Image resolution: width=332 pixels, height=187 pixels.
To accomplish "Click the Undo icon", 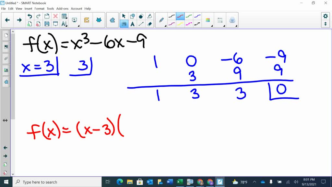I will coord(29,15).
